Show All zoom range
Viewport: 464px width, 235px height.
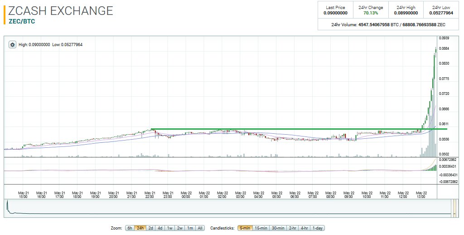(x=200, y=228)
